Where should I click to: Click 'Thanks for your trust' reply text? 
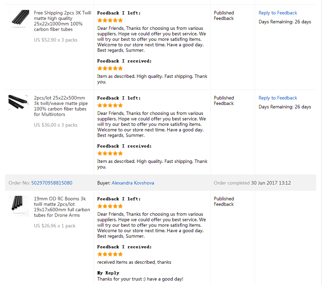(x=140, y=279)
